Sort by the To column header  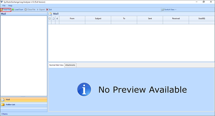(124, 18)
